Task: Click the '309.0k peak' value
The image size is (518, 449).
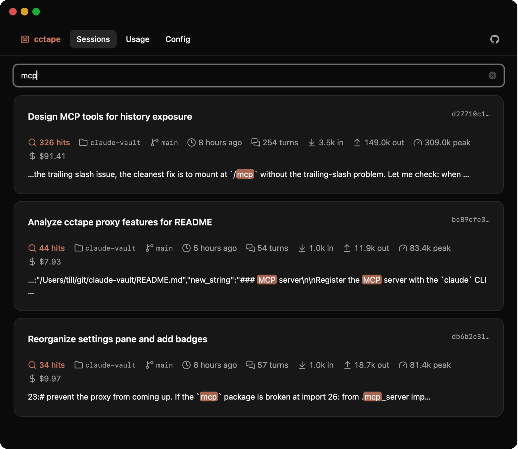Action: pos(448,142)
